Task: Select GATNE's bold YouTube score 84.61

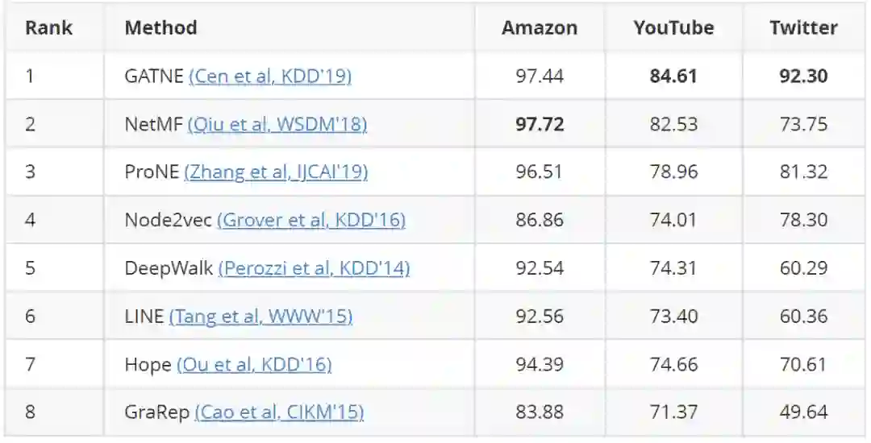Action: tap(673, 77)
